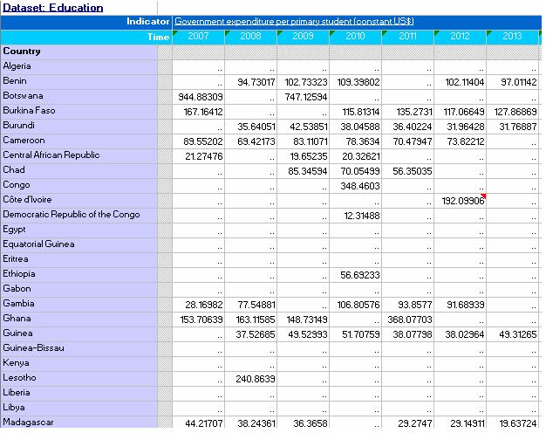The height and width of the screenshot is (433, 546).
Task: Select the 2010 year column header
Action: (355, 37)
